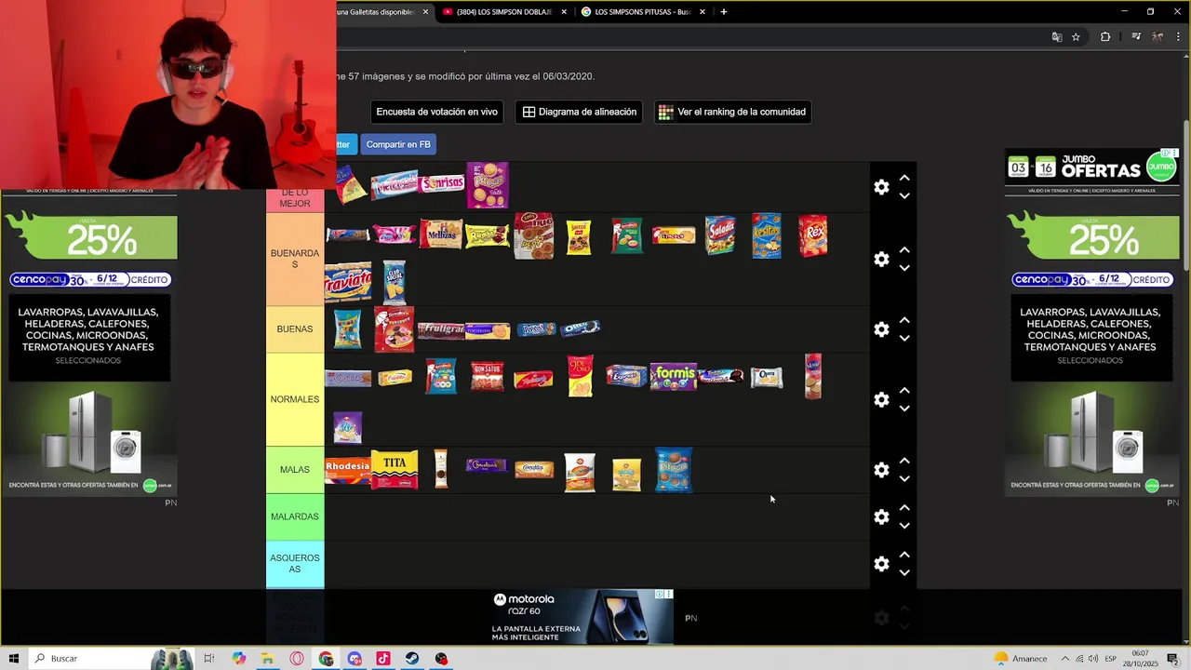Select the ASQUEROSAS tier label
The width and height of the screenshot is (1191, 670).
click(295, 564)
